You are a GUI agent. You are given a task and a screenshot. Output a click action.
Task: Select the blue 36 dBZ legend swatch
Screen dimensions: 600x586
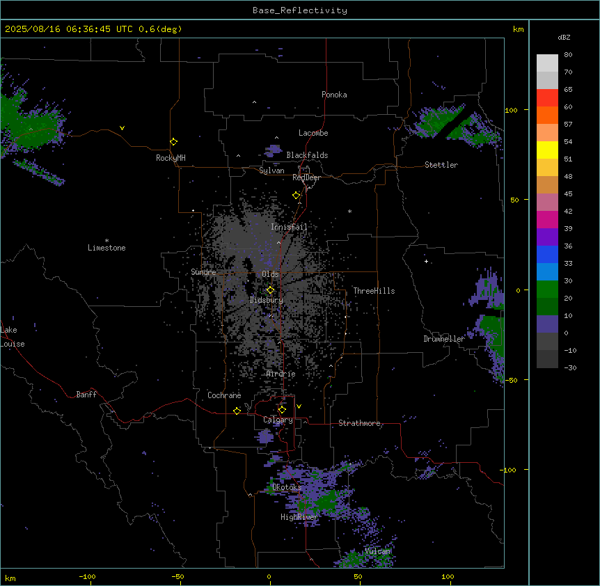(x=547, y=254)
